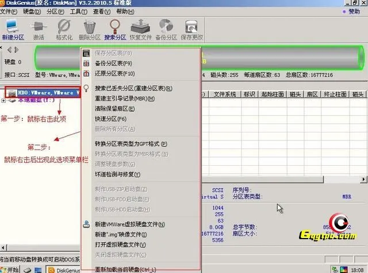Click the 新建VMWare虚拟硬盘 menu icon
Image resolution: width=368 pixels, height=273 pixels.
86,224
